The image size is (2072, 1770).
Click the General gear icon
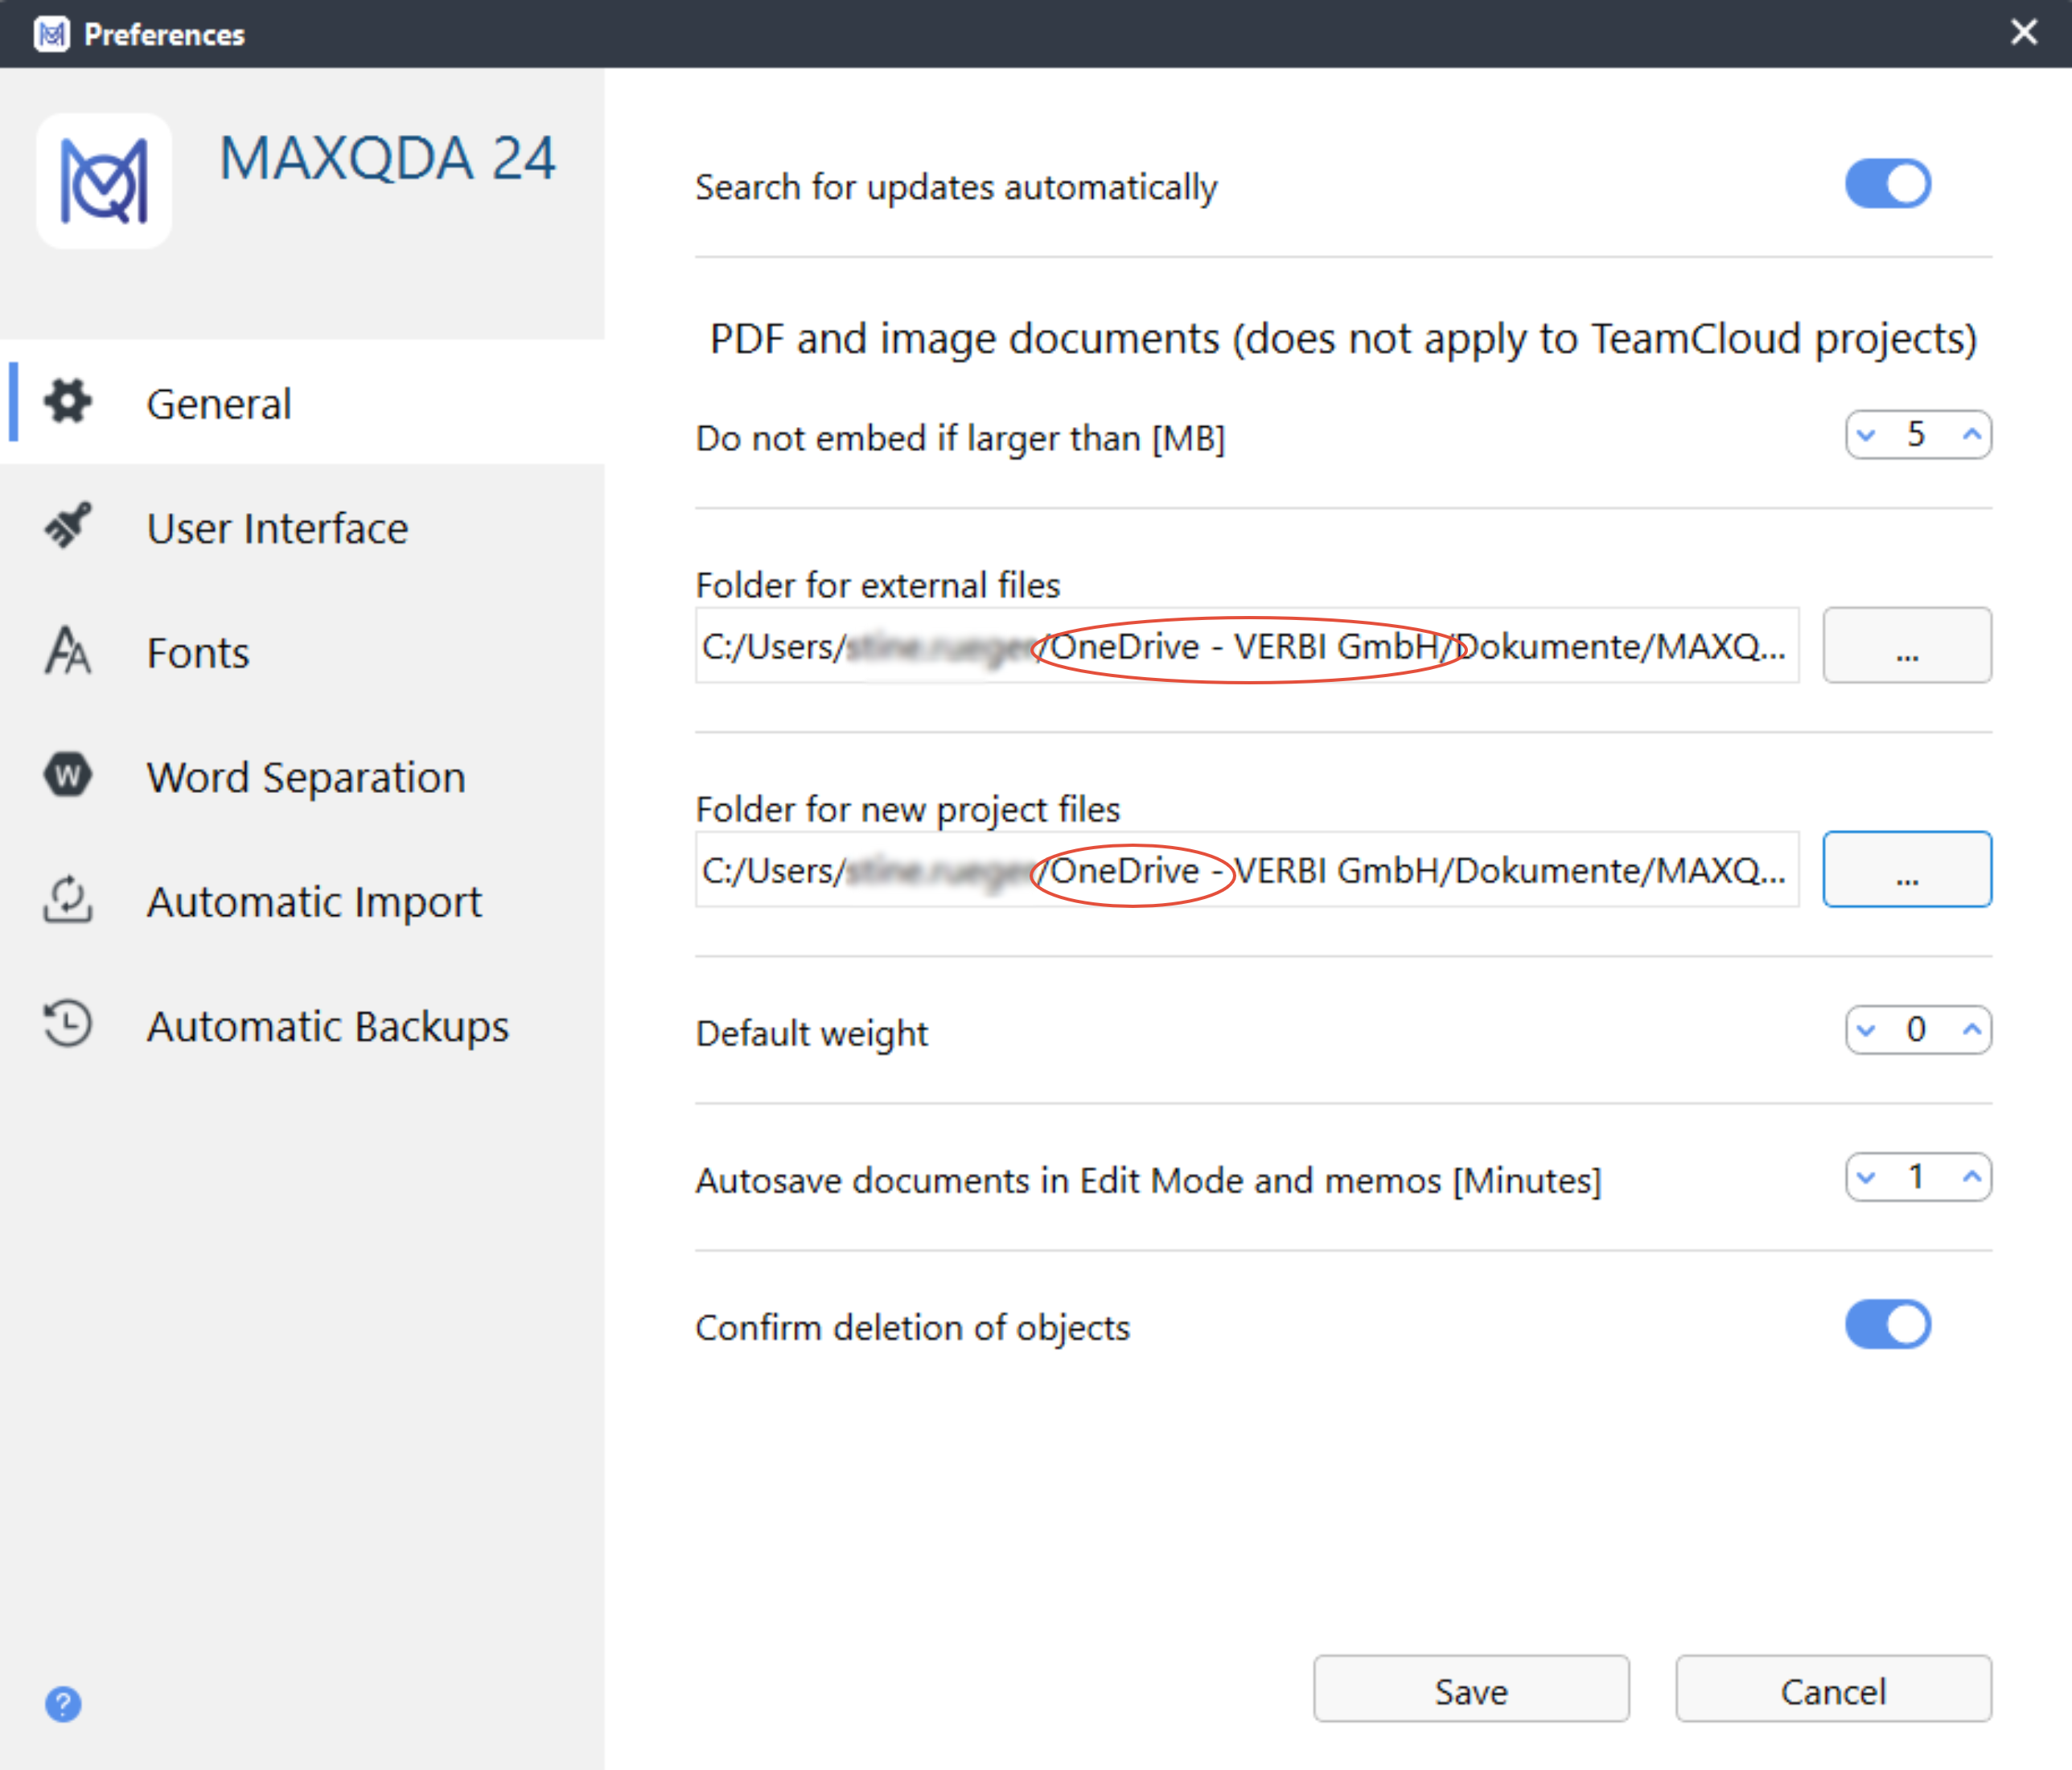(x=68, y=402)
